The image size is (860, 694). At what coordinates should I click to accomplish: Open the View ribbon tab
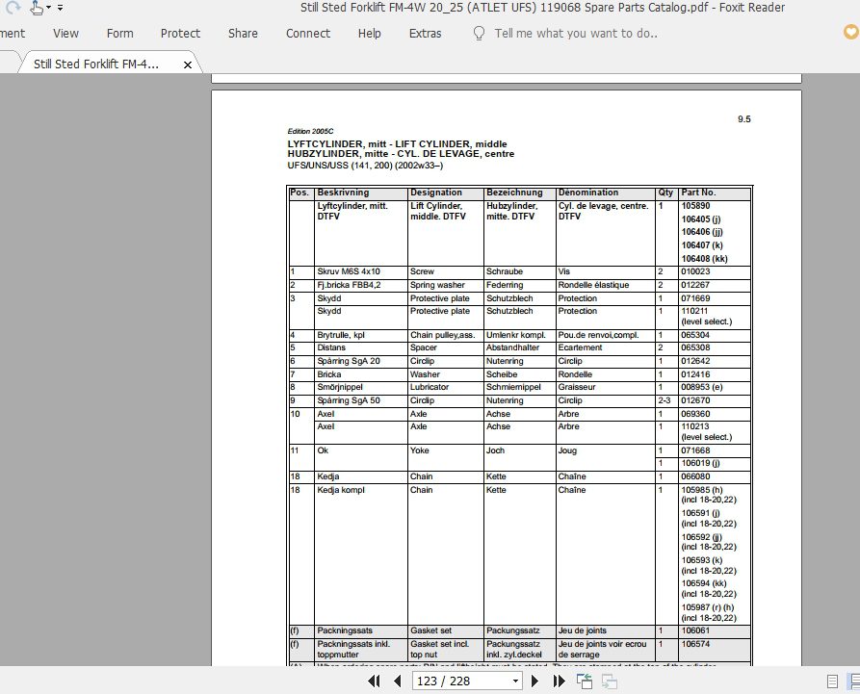click(65, 34)
